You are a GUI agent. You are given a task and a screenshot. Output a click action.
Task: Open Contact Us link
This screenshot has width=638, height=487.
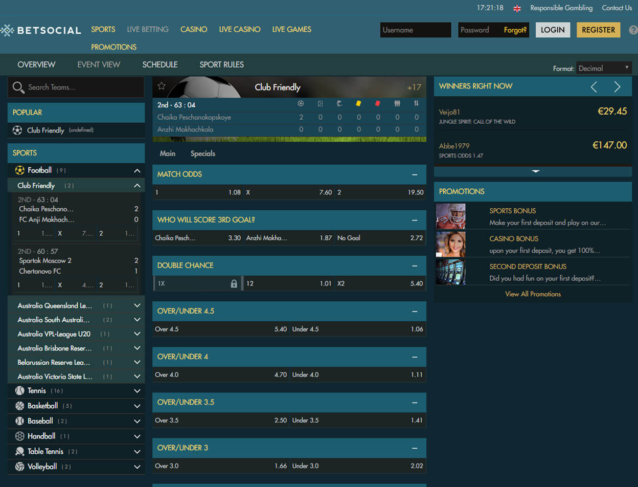[x=617, y=8]
